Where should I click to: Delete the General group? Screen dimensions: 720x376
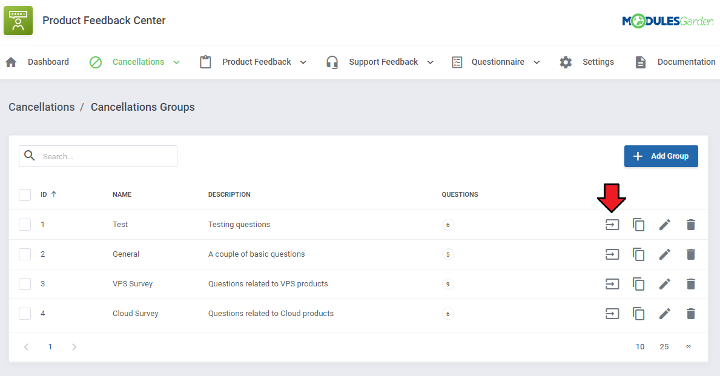coord(690,254)
